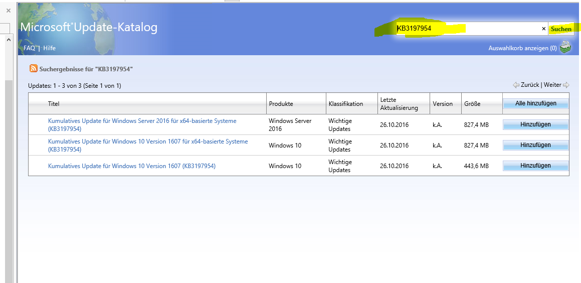Add the Windows 10 x64 update via Hinzufügen
Screen dimensions: 581x283
tap(536, 145)
